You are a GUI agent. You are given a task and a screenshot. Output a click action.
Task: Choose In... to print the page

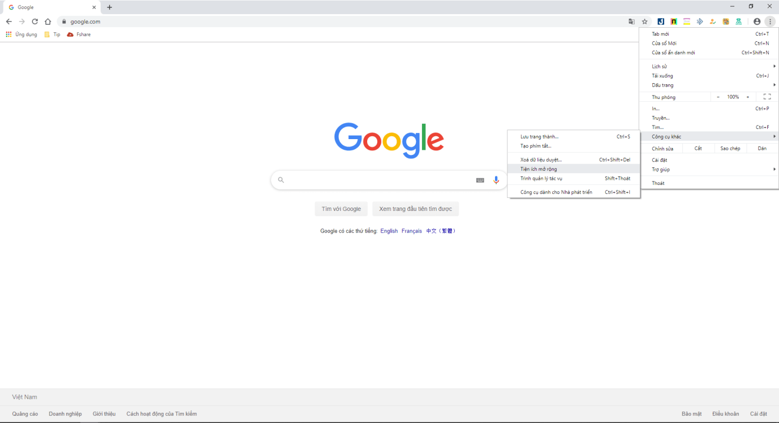pyautogui.click(x=709, y=109)
